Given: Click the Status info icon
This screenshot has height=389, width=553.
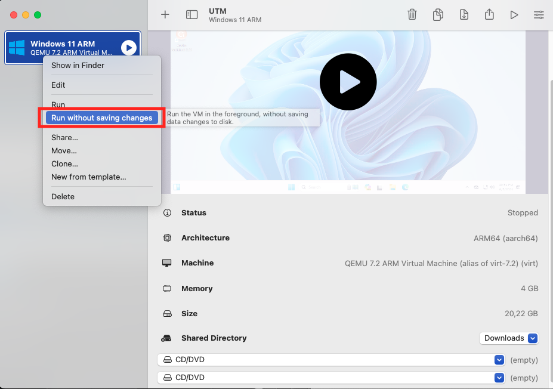Looking at the screenshot, I should coord(167,212).
